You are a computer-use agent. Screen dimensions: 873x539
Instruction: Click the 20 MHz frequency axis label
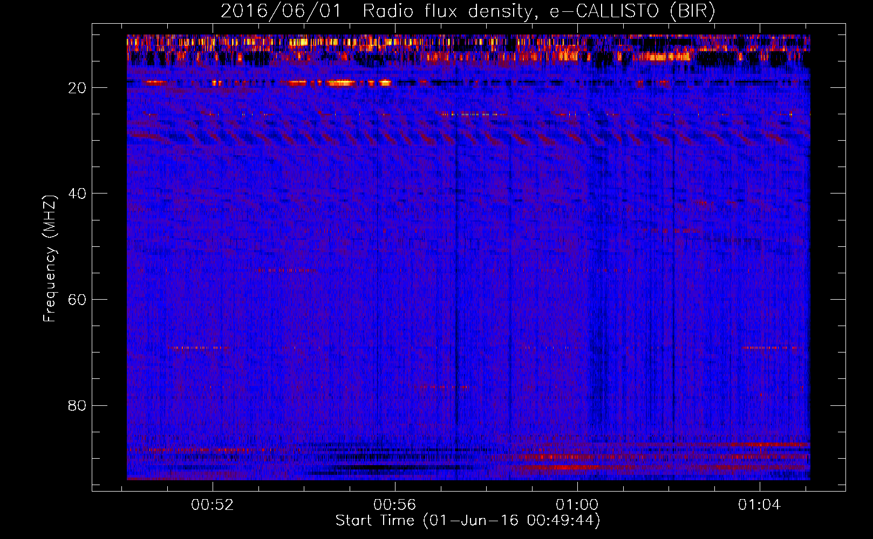(x=77, y=88)
